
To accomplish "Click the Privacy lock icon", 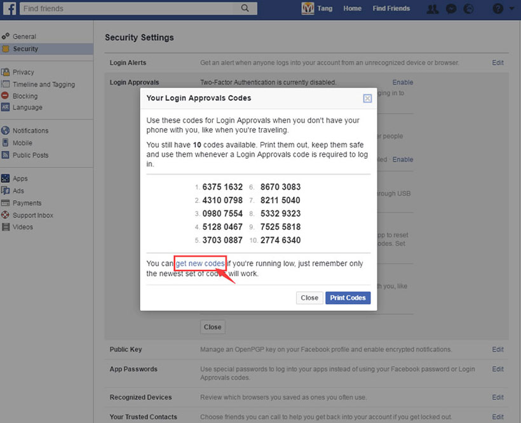I will [5, 72].
